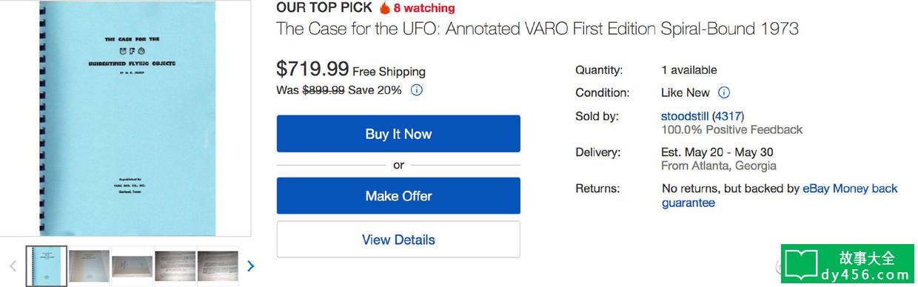
Task: Open the Case for the UFO listing title
Action: [537, 30]
